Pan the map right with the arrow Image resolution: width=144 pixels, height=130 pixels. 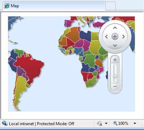[124, 37]
